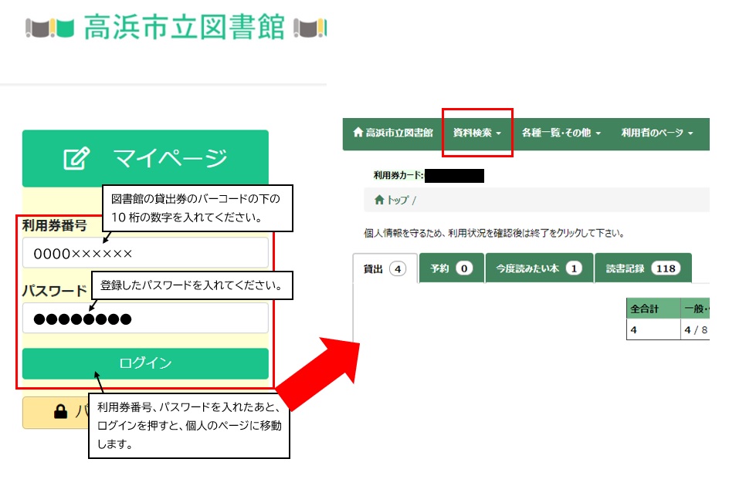Viewport: 746px width, 496px height.
Task: Click the 118 badge on 読書記録
Action: 666,268
